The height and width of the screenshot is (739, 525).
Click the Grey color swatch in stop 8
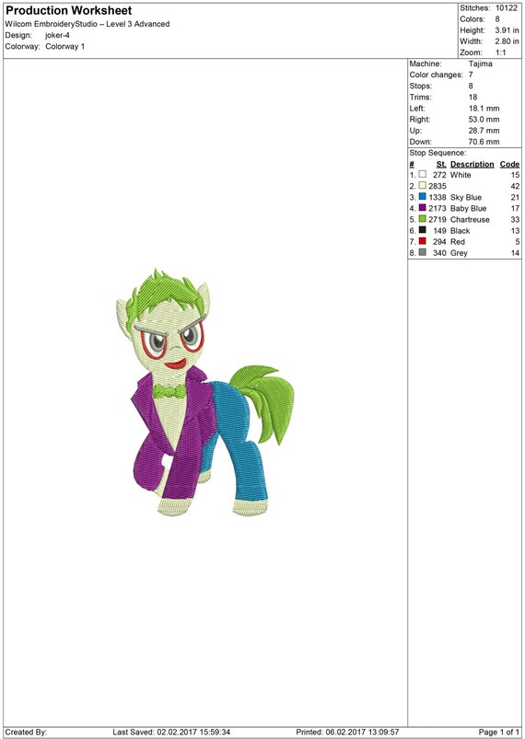coord(423,252)
